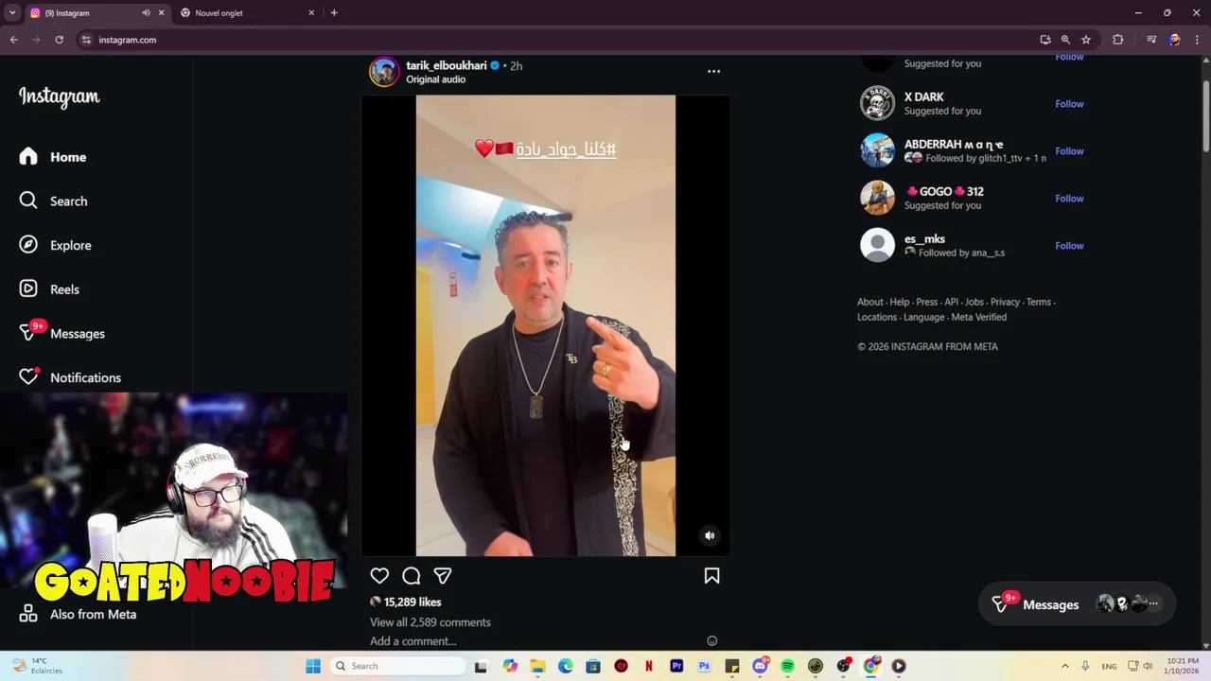Open the Windows Start menu
The height and width of the screenshot is (681, 1211).
click(313, 666)
